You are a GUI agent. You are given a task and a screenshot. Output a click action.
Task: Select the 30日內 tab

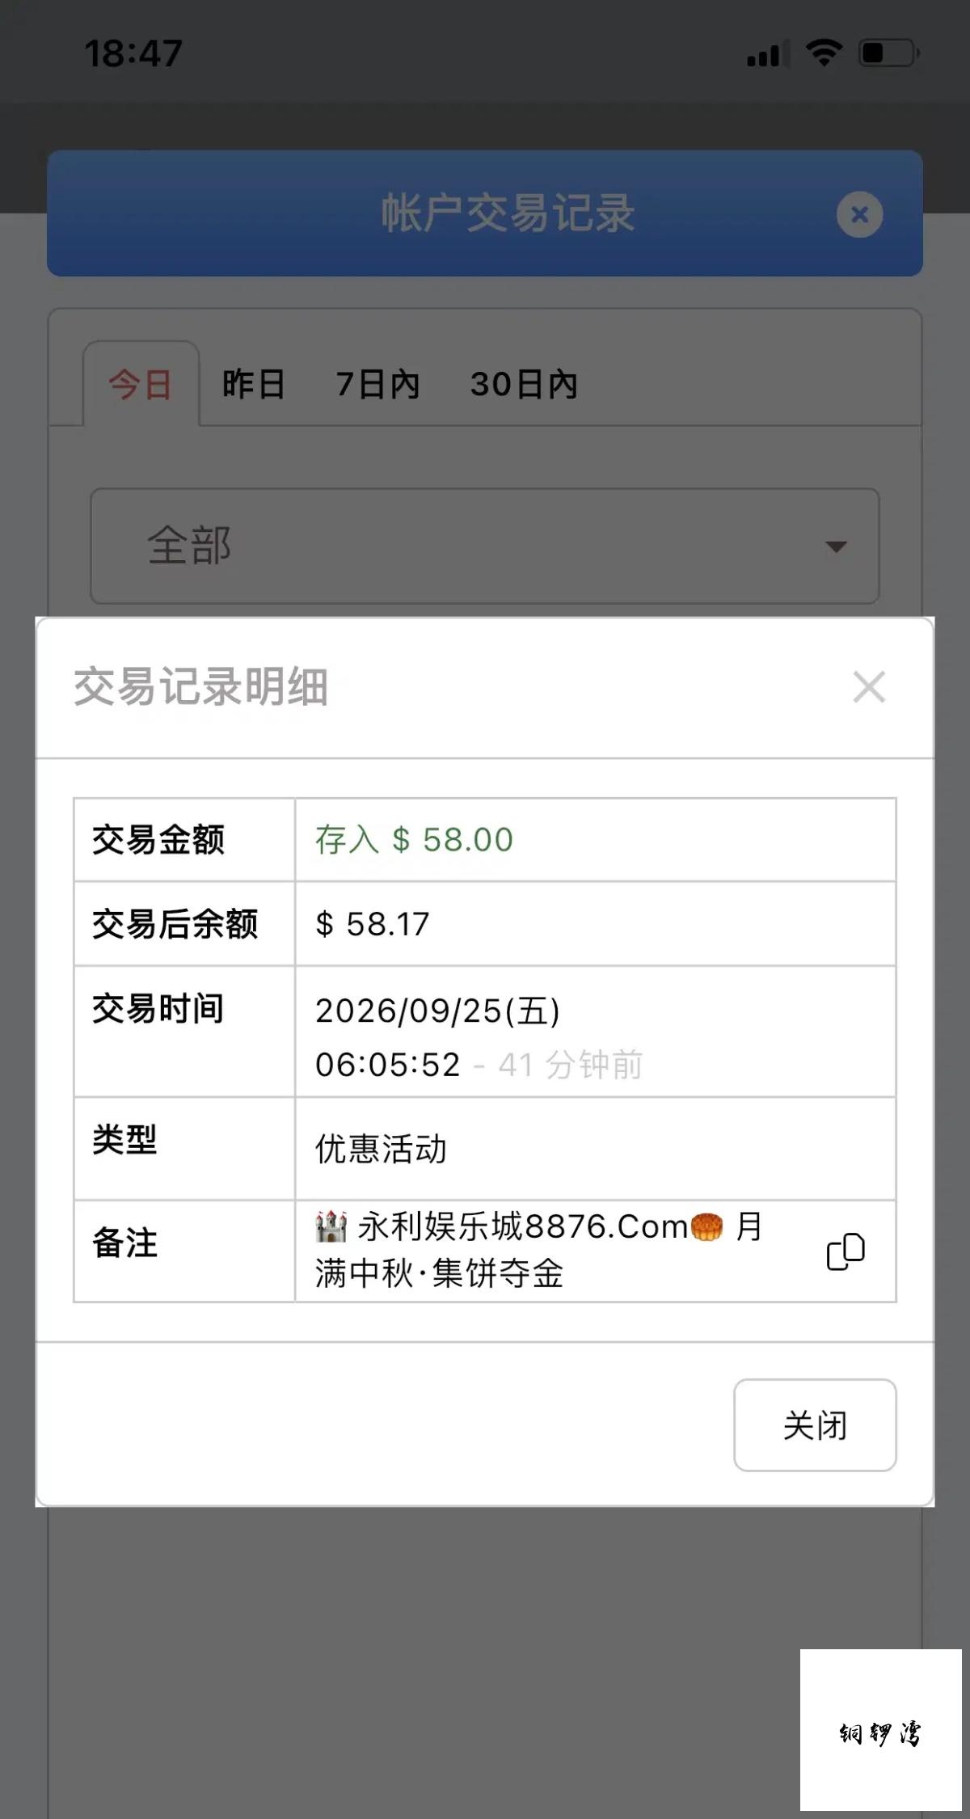click(524, 384)
